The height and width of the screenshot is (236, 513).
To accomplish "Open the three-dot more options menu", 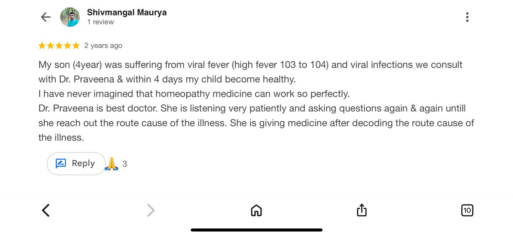I will [467, 17].
